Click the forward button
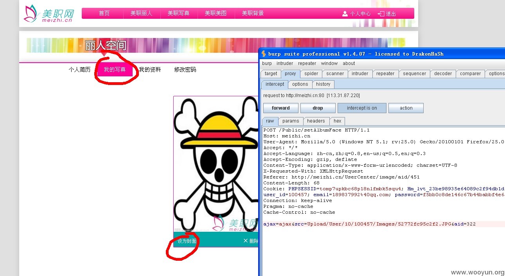This screenshot has height=276, width=505. pyautogui.click(x=281, y=108)
